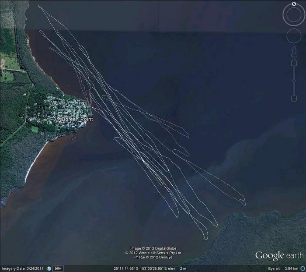Click the N north indicator on compass
The image size is (306, 272).
point(294,4)
